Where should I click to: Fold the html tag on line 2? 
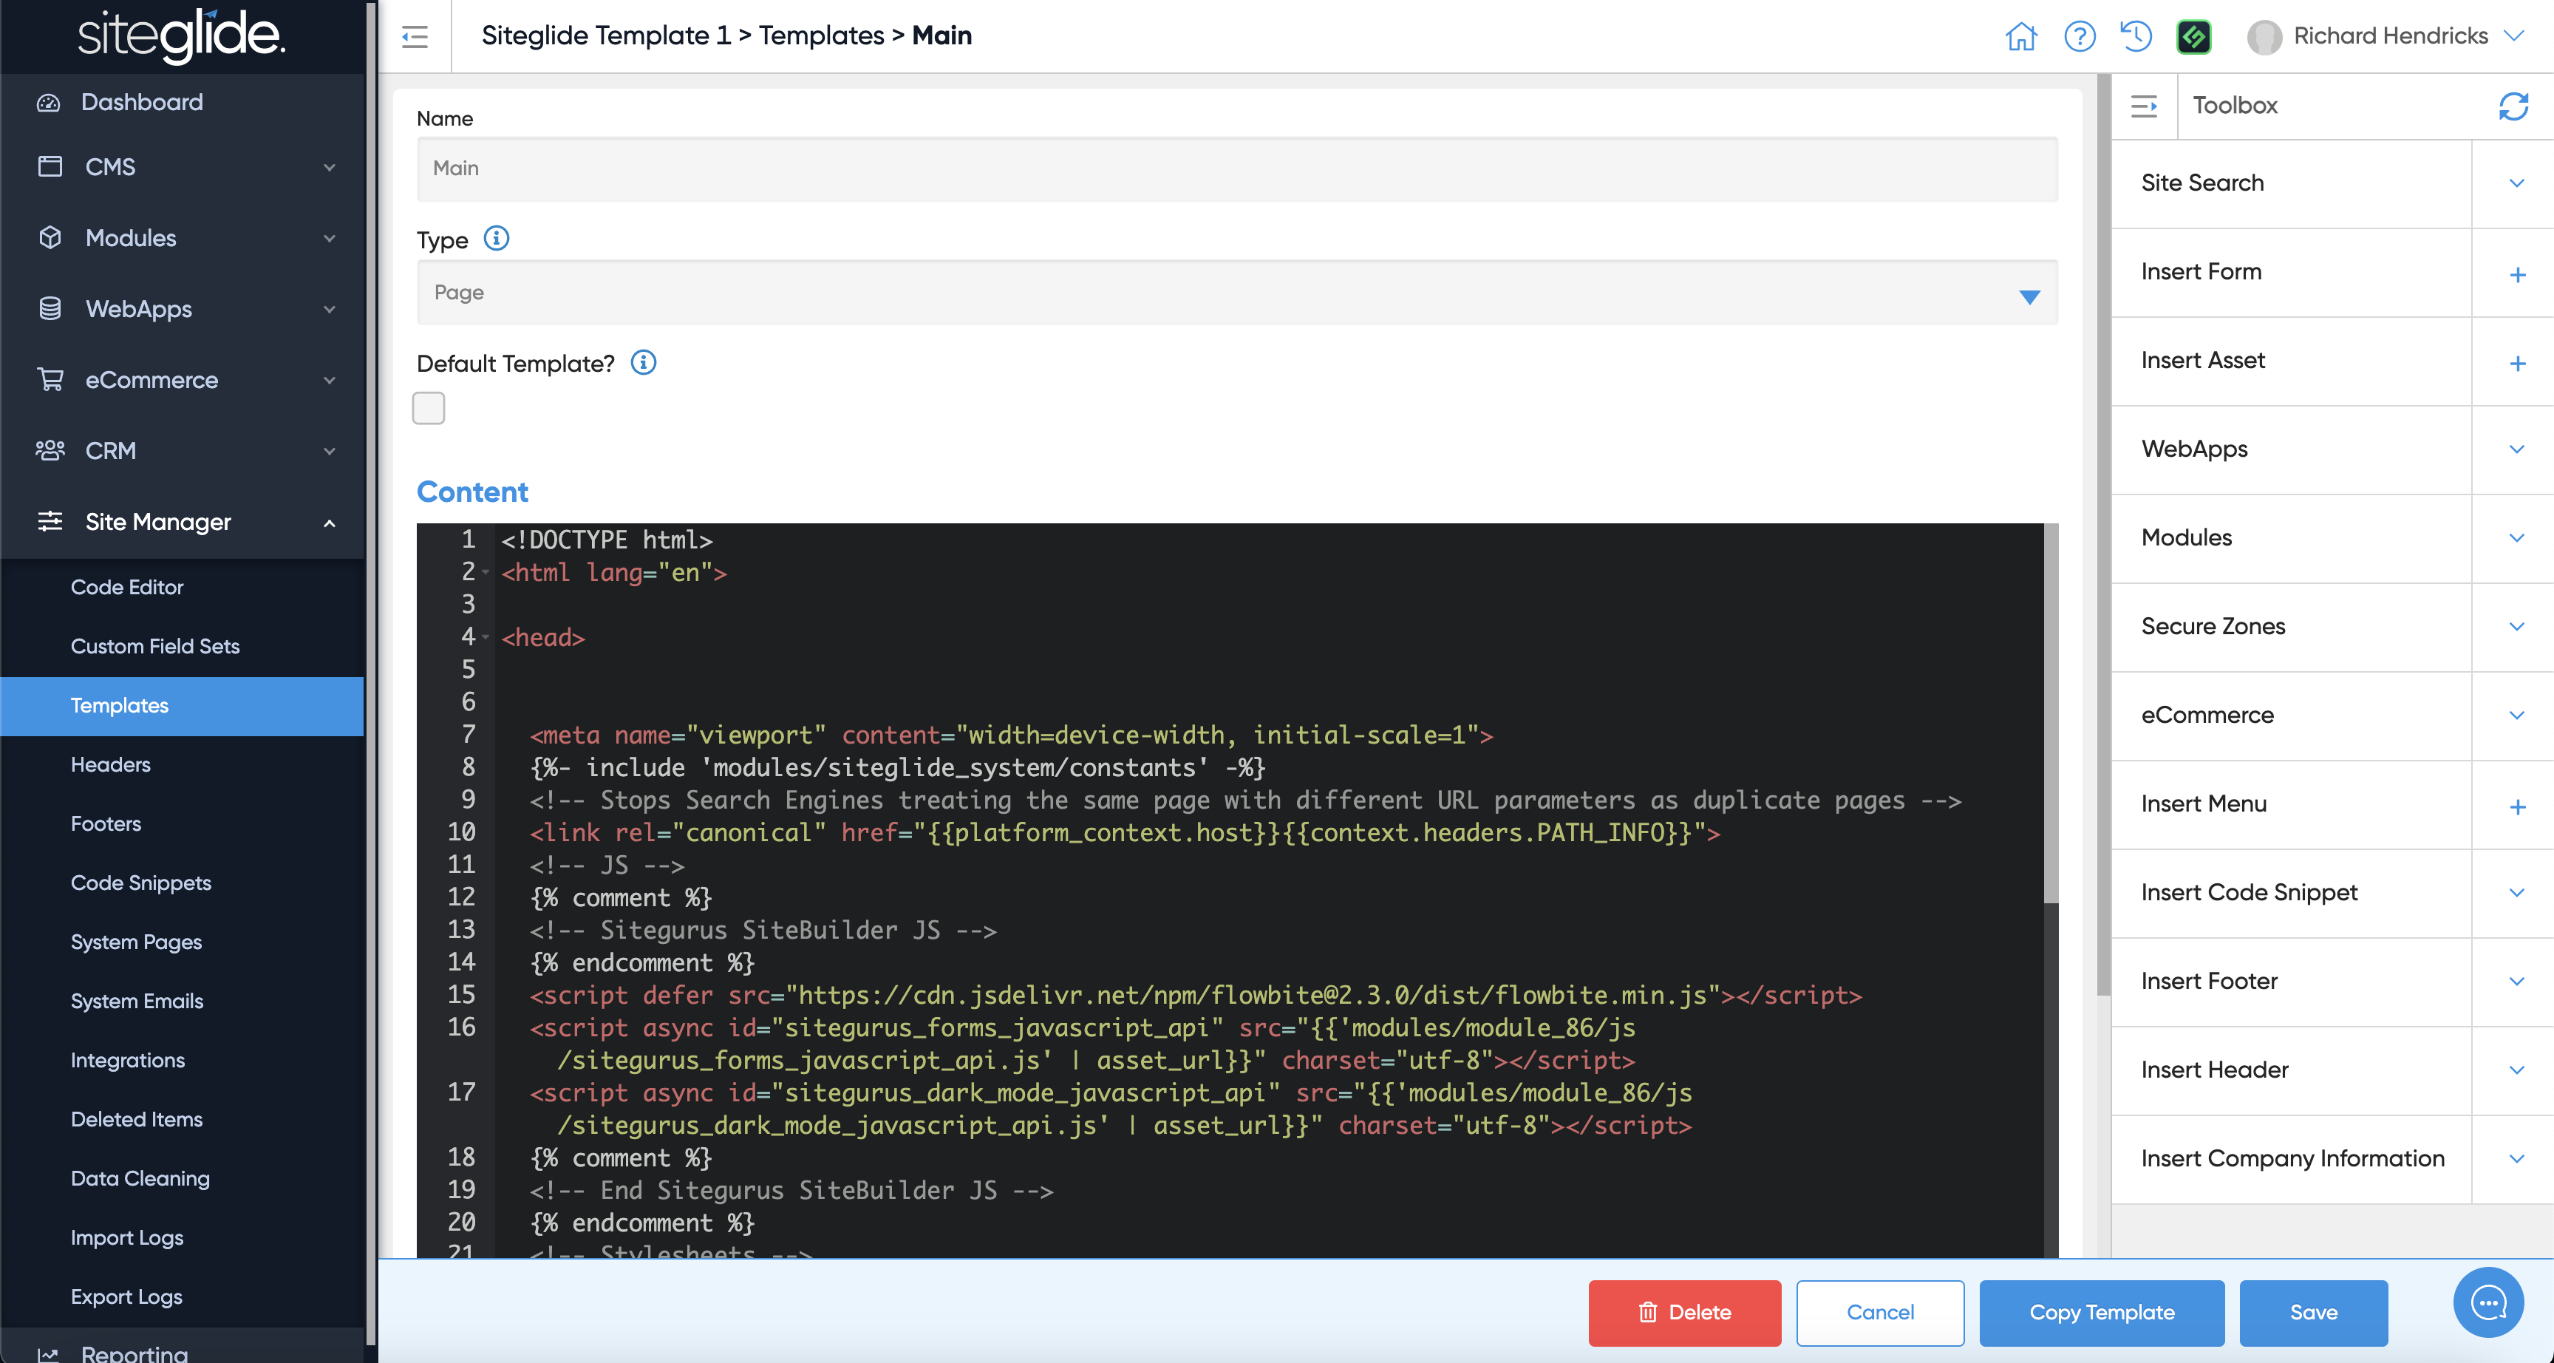click(x=486, y=572)
